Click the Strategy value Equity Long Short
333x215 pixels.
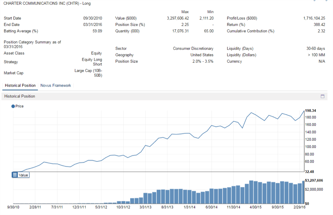(92, 62)
